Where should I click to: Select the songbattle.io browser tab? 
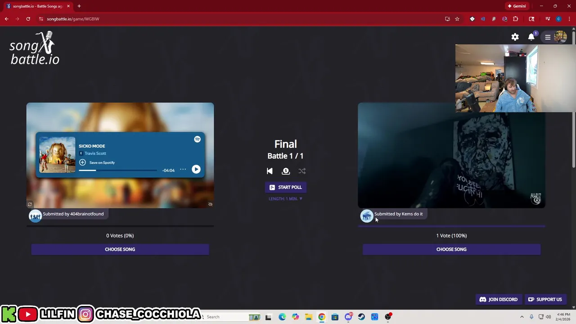coord(38,6)
